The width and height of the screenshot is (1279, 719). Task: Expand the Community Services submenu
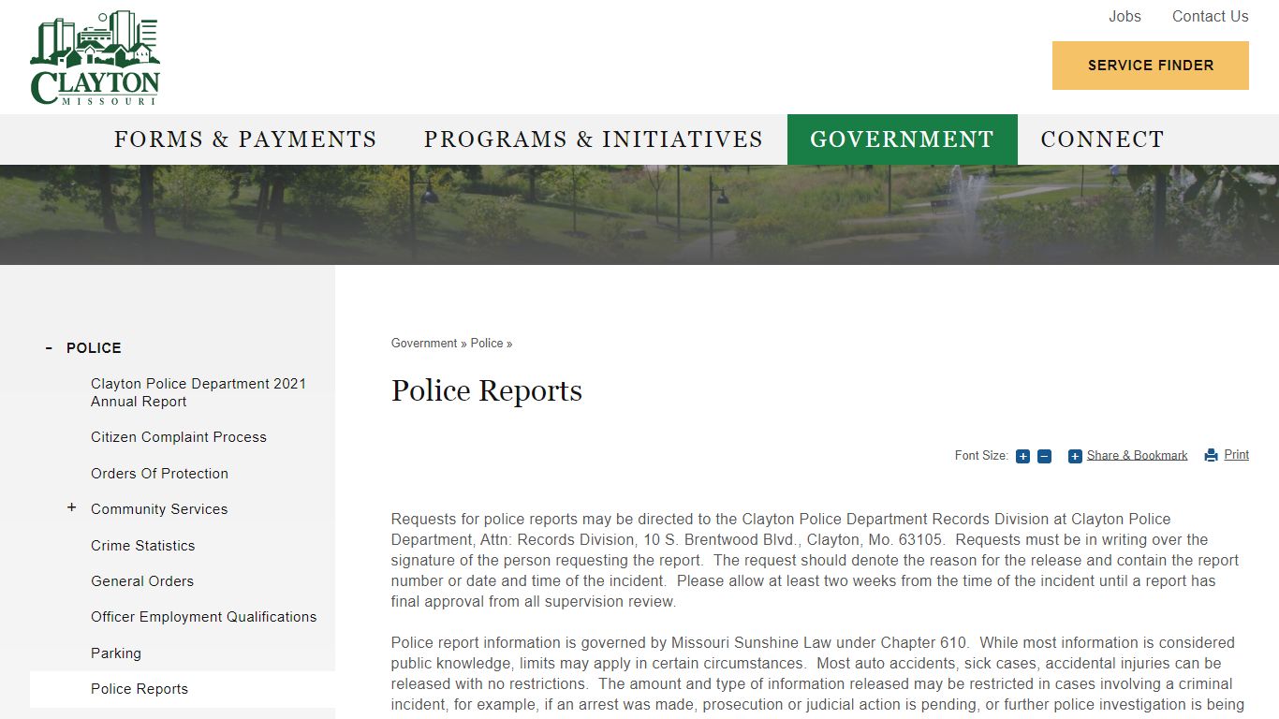[x=71, y=507]
